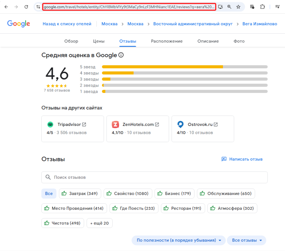Open ZenHotels.com external link icon
Screen dimensions: 285x251
point(157,125)
